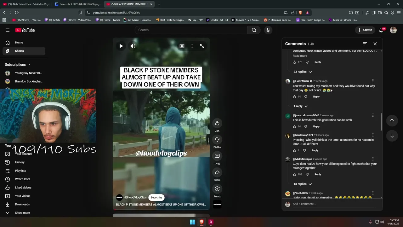
Task: Open options for @LionzMuzik's comment
Action: coord(373,81)
